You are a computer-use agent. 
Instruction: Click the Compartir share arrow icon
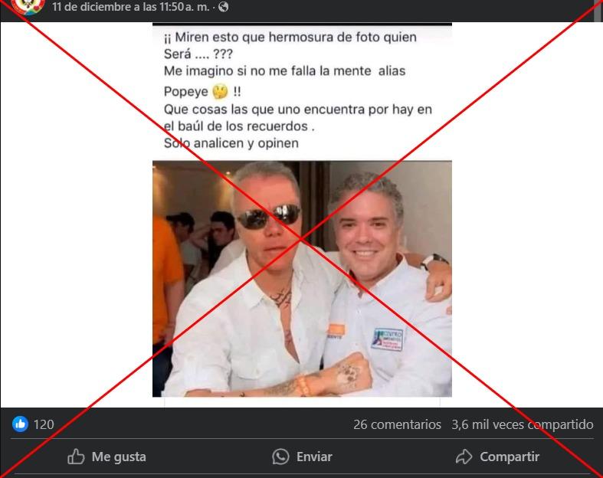pos(464,457)
